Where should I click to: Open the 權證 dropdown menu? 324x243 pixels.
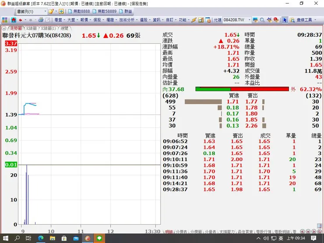[112, 20]
